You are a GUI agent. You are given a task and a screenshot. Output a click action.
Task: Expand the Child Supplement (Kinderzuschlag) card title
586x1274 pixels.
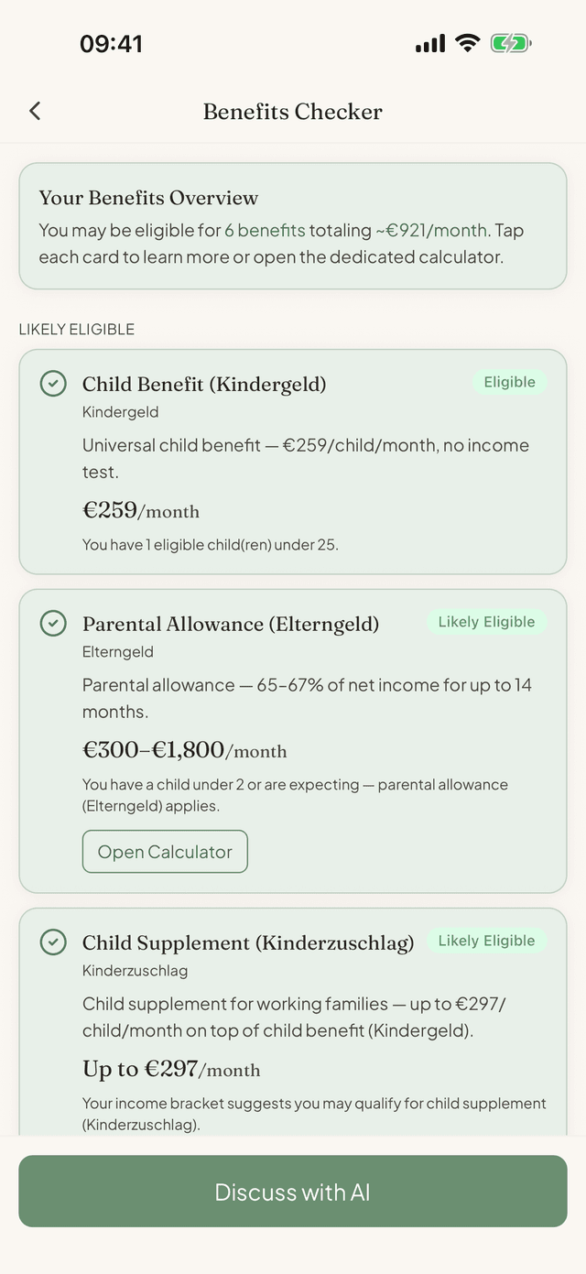(248, 943)
